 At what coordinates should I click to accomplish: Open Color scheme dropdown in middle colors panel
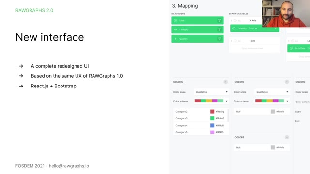coord(272,101)
